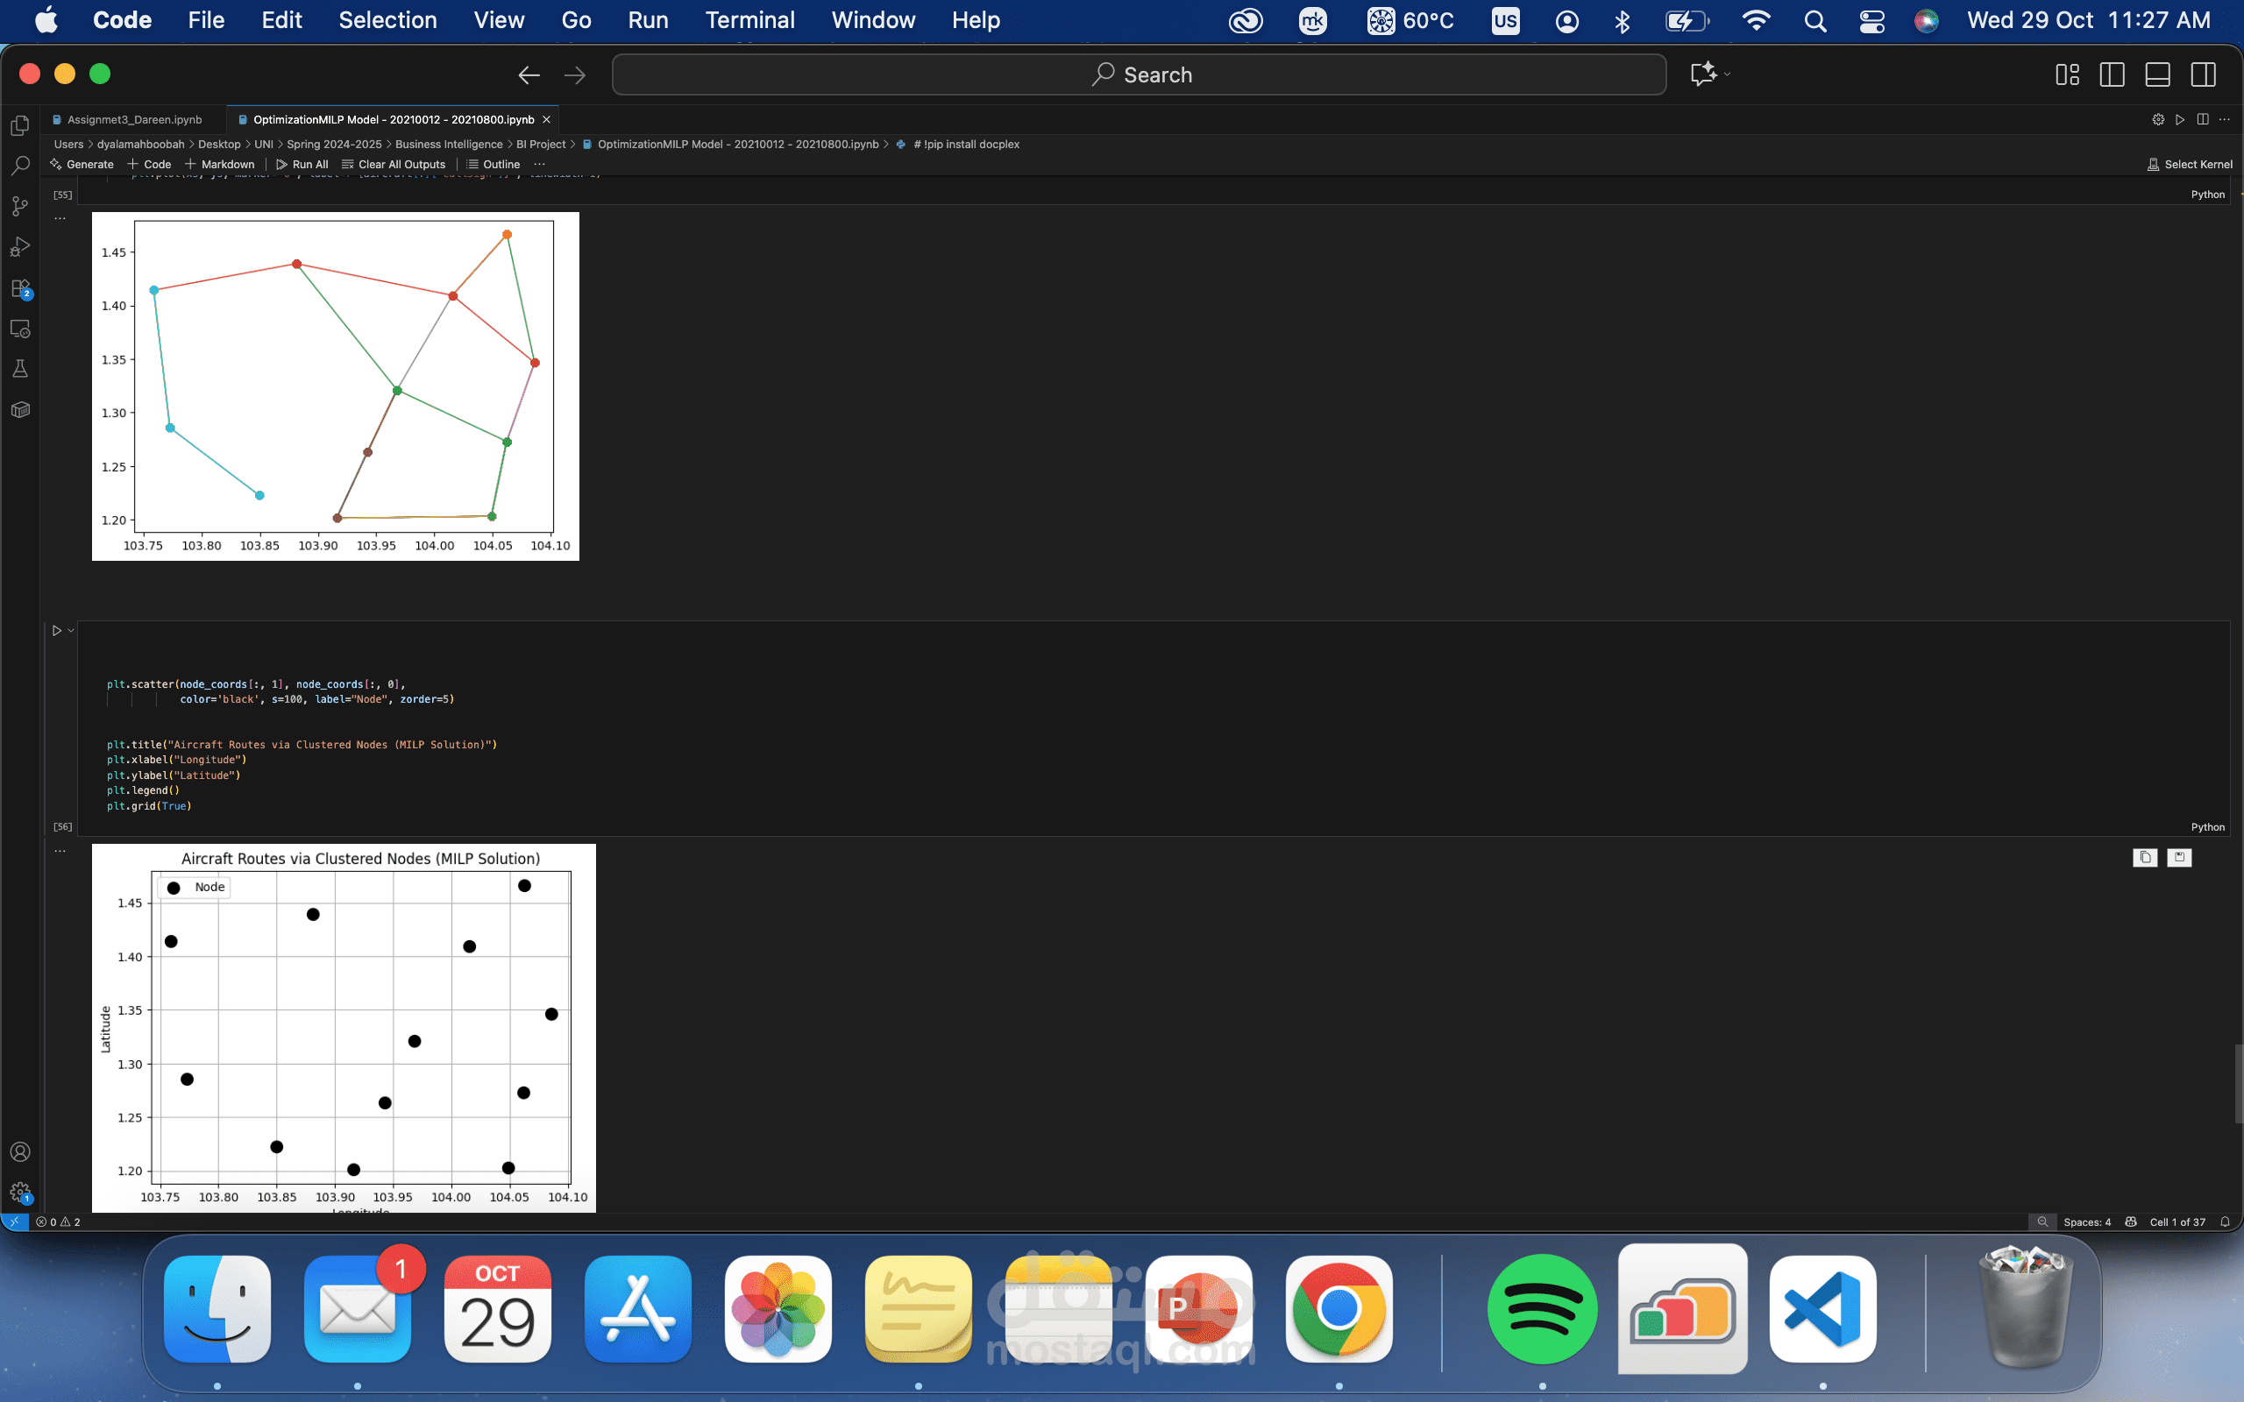Open the Source Control view
2244x1402 pixels.
[x=19, y=206]
